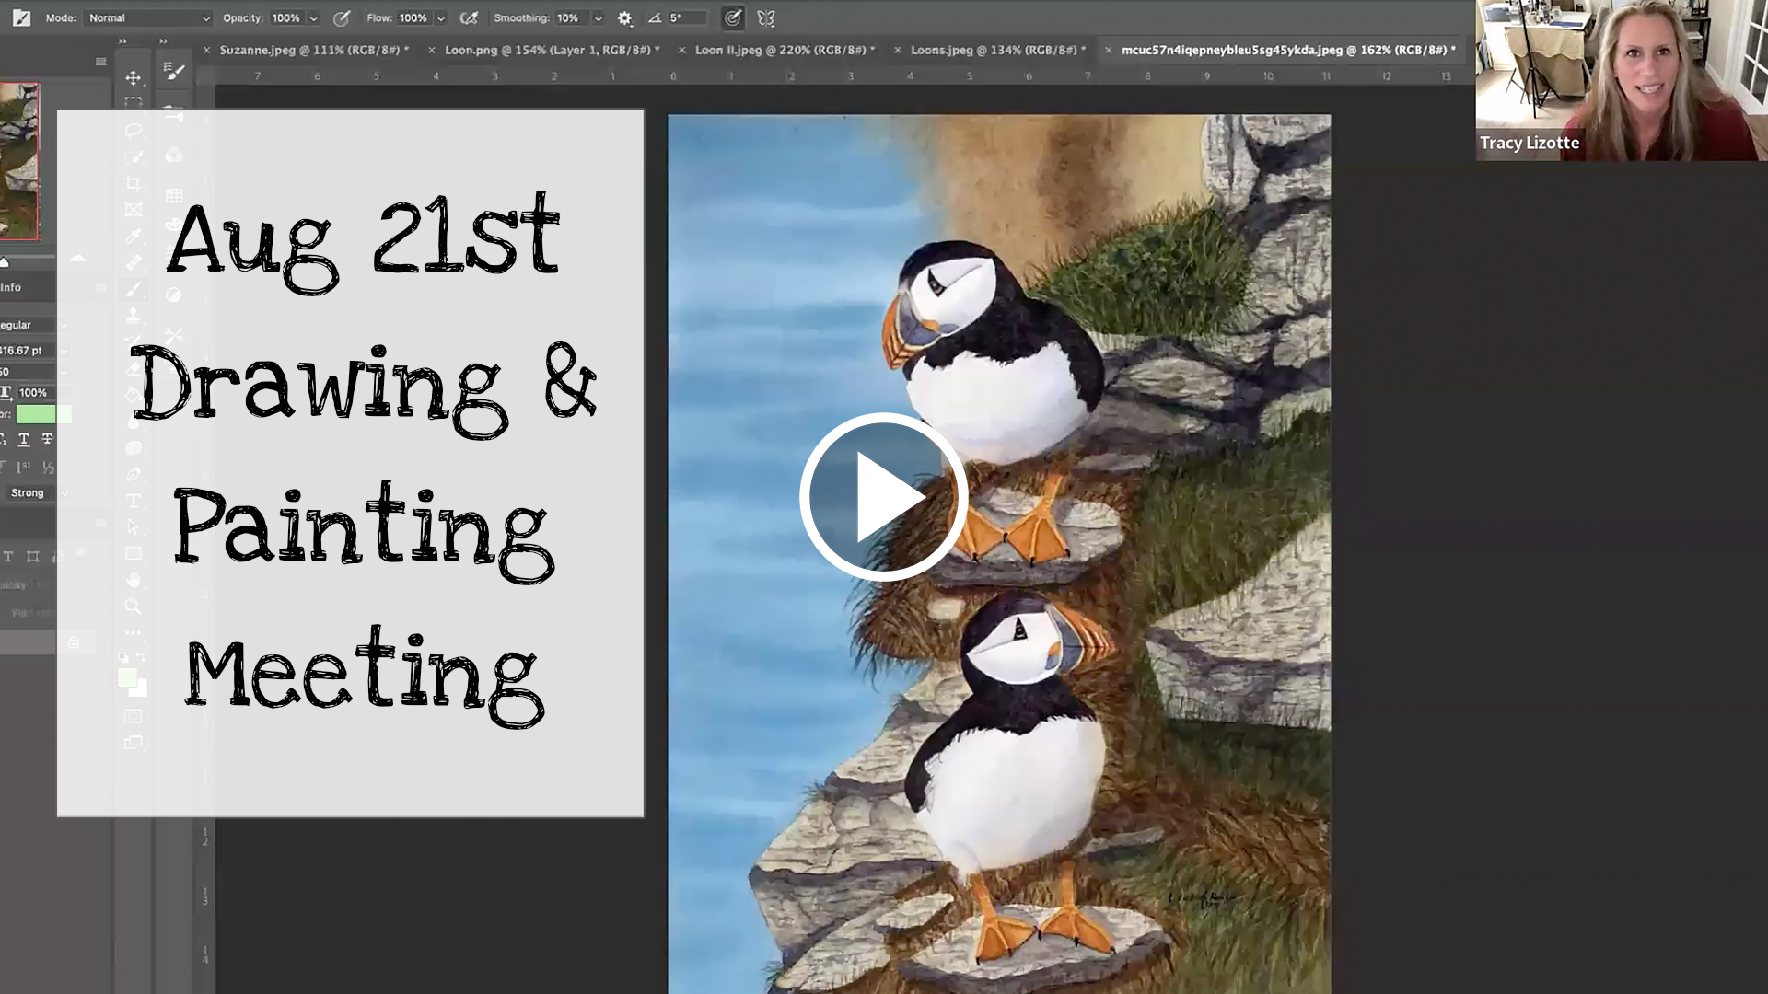Switch to Suzanne.jpeg document tab
Image resolution: width=1768 pixels, height=994 pixels.
click(x=314, y=50)
